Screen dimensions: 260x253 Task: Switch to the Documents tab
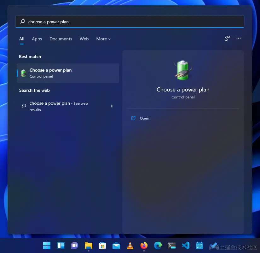tap(61, 39)
